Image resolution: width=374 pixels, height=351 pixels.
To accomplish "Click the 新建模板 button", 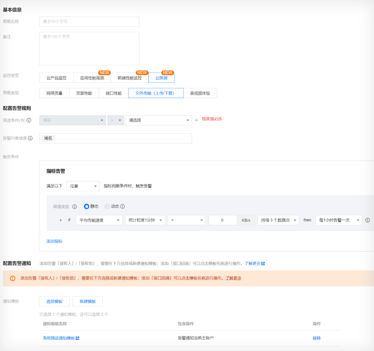I will [x=88, y=301].
